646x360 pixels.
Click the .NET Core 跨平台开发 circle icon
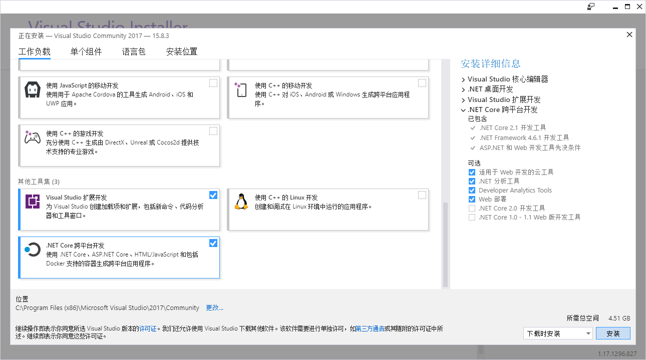click(x=33, y=249)
